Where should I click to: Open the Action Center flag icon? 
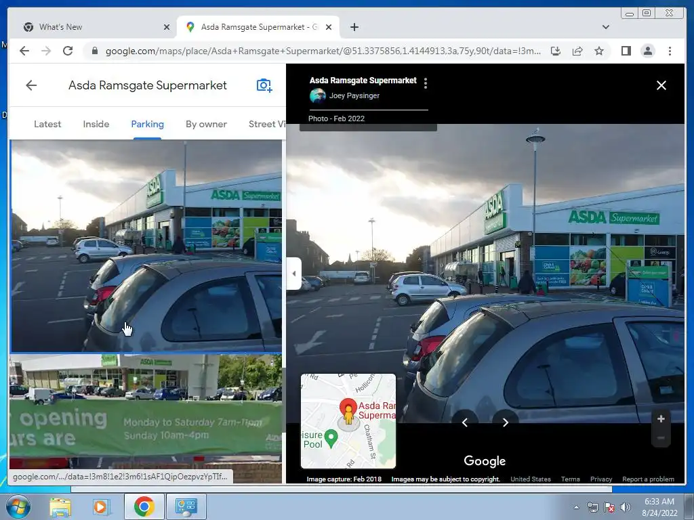coord(609,507)
